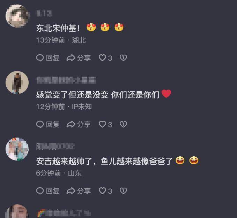Reply to the 感觉变了但还是没变 comment
Screen dimensions: 237x218
[x=48, y=124]
